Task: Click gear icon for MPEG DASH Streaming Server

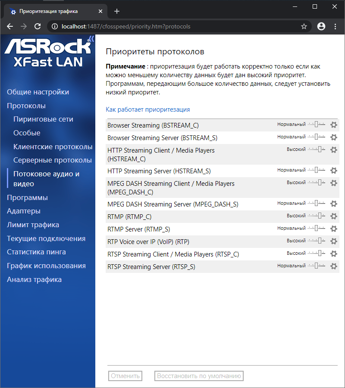Action: point(333,203)
